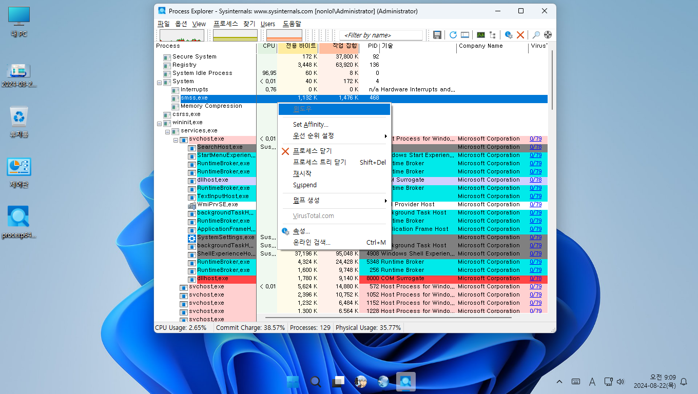Click the CPU usage mini graph in toolbar
The image size is (698, 394).
[x=182, y=35]
